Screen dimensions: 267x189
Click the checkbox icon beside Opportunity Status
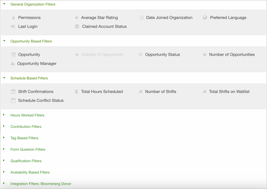click(140, 54)
